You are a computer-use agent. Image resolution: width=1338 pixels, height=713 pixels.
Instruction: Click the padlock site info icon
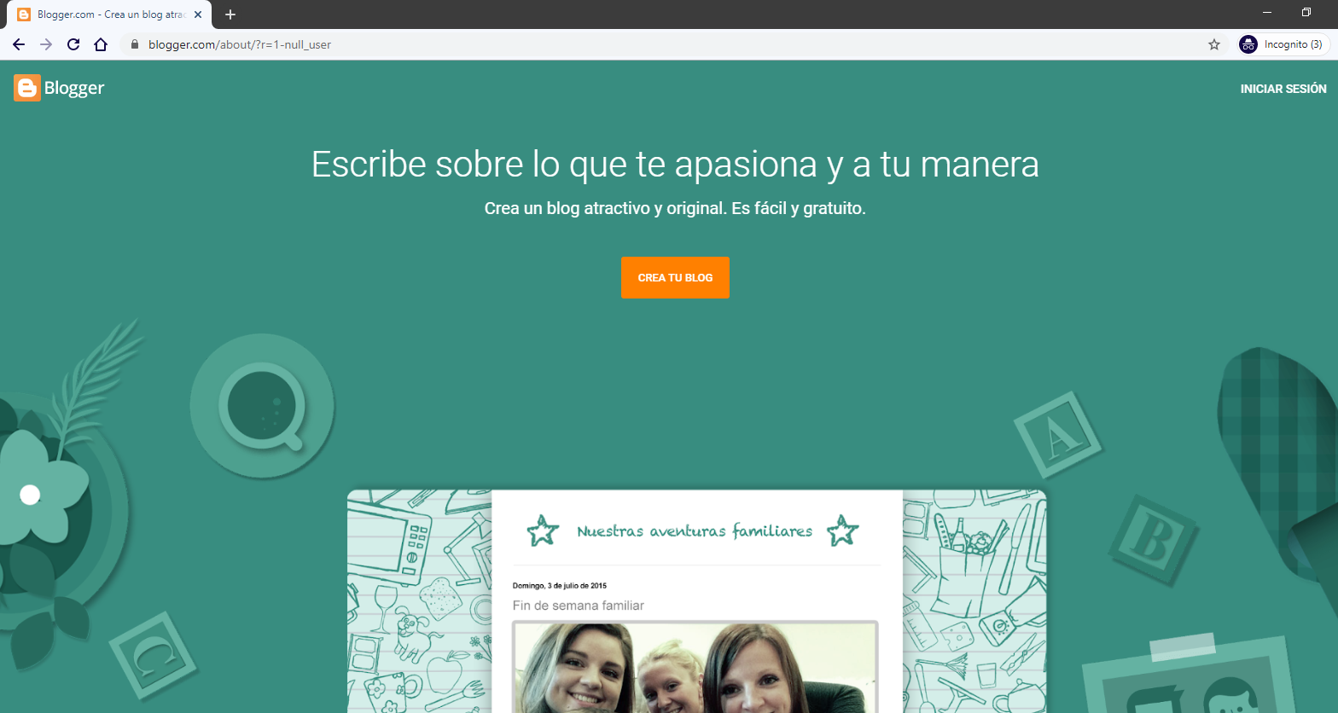click(x=134, y=44)
